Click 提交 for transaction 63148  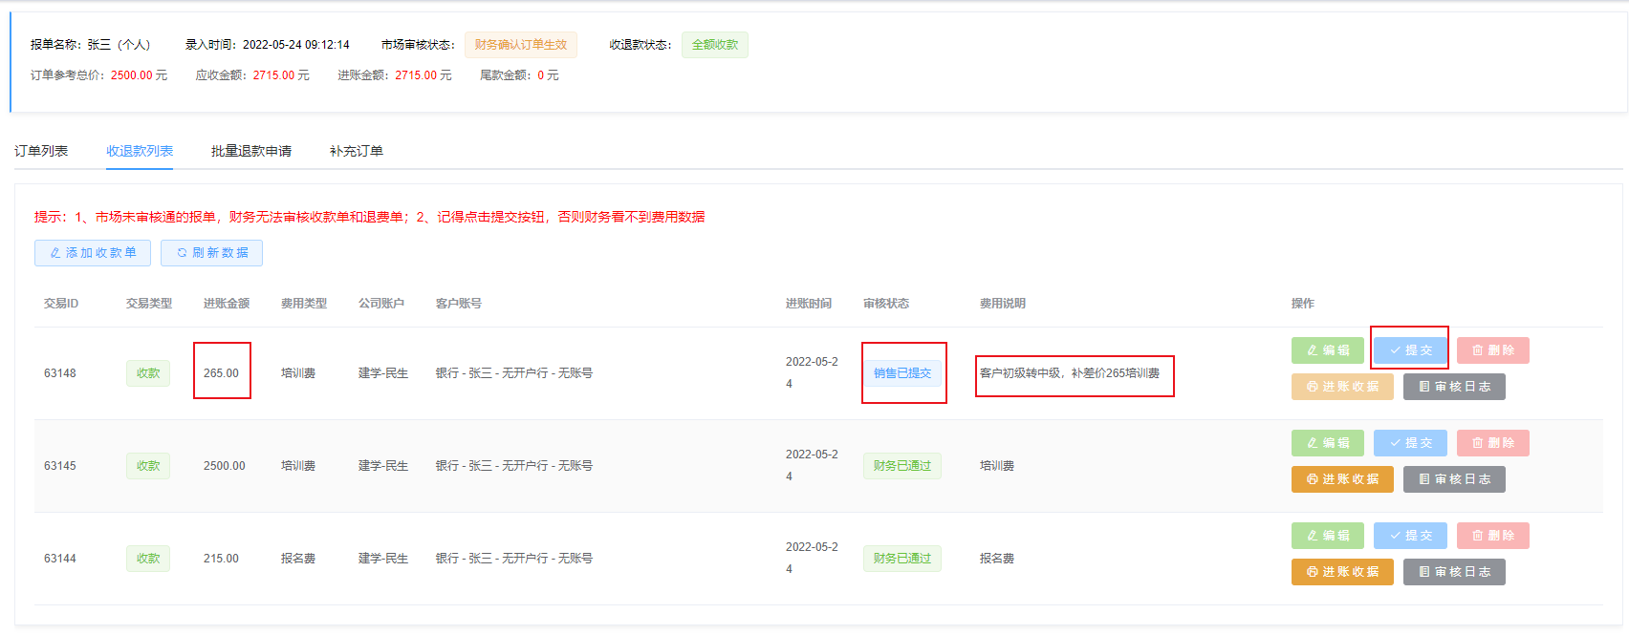click(1410, 350)
